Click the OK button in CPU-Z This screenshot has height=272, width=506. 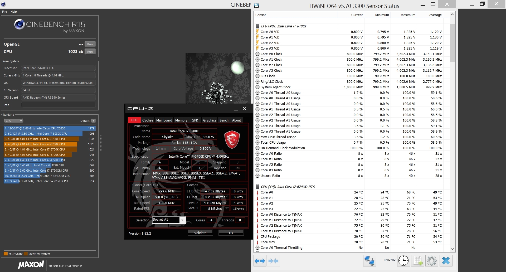point(231,233)
